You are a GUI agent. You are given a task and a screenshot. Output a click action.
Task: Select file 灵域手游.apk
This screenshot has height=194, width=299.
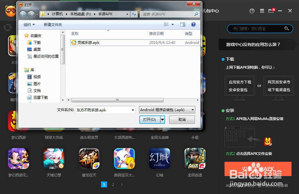coord(135,43)
